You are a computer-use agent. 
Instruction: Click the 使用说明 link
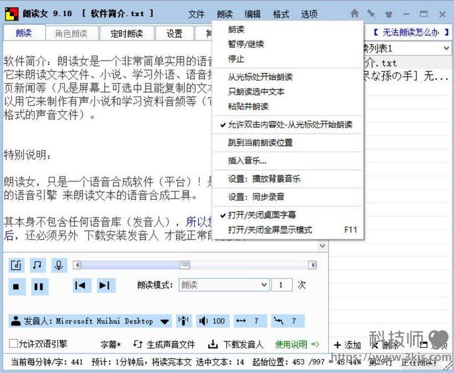pyautogui.click(x=297, y=344)
